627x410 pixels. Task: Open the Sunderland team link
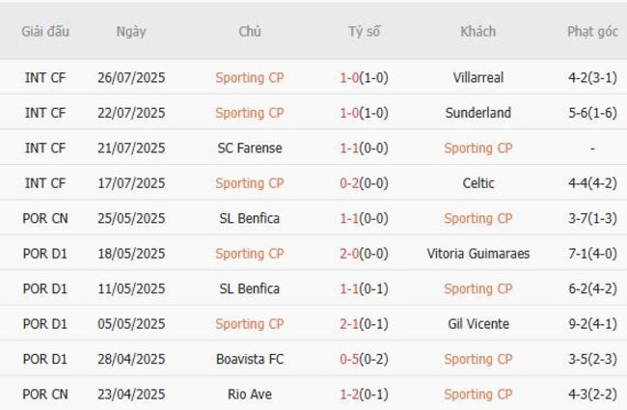pyautogui.click(x=477, y=113)
